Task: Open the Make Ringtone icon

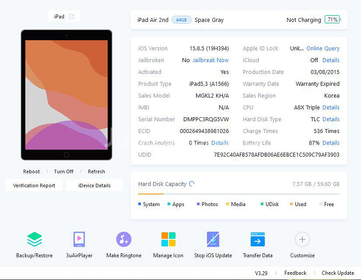Action: point(124,239)
